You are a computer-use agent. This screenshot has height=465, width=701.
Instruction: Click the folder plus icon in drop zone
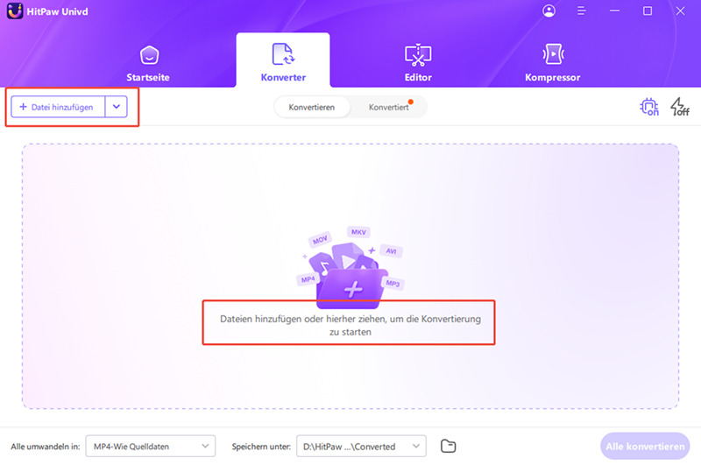click(x=350, y=287)
